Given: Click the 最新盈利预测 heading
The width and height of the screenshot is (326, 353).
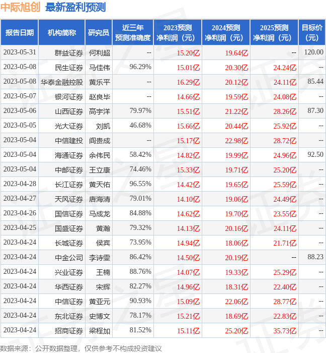Looking at the screenshot, I should (x=75, y=7).
